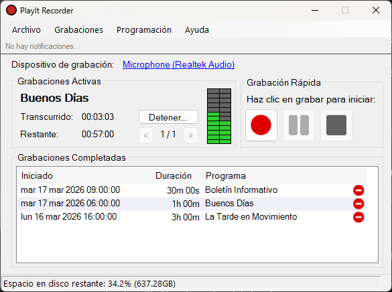Stop the quick recording with square button

click(336, 125)
